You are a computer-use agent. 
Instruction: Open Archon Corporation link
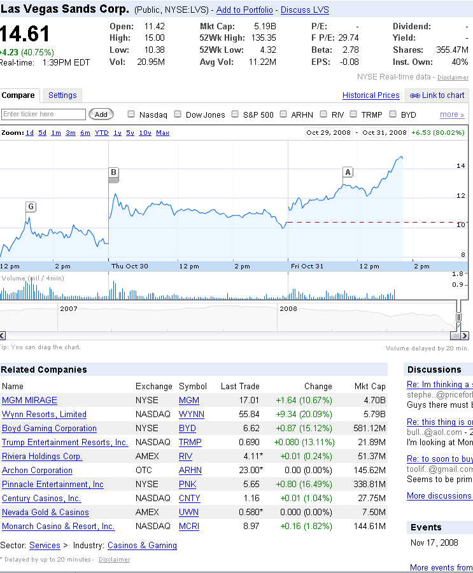point(38,471)
